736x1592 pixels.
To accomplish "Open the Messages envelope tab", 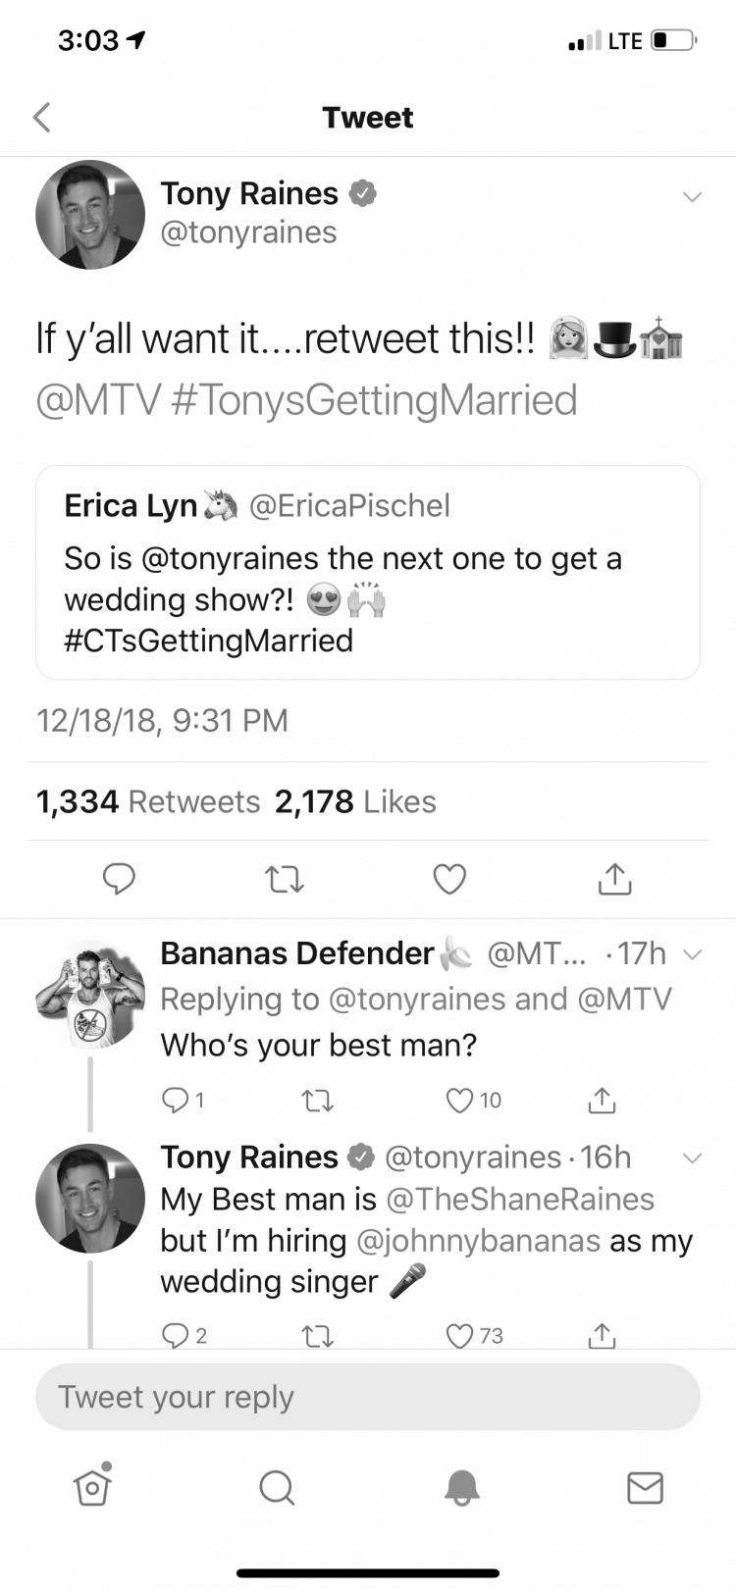I will pyautogui.click(x=645, y=1487).
